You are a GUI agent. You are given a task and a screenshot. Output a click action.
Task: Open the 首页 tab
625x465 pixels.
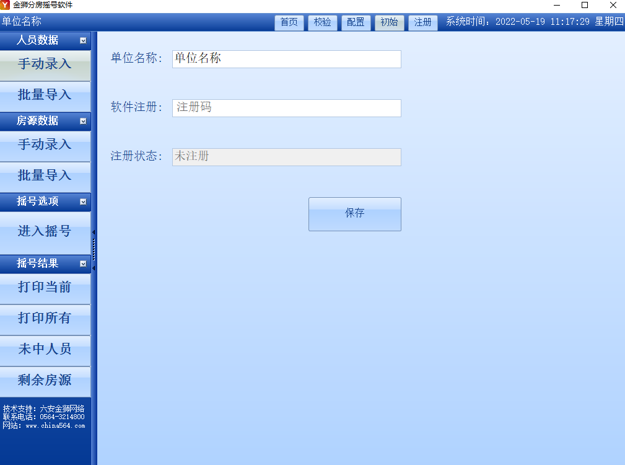(289, 22)
